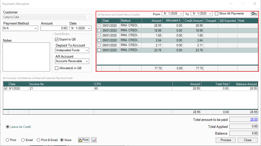
Task: Click the Invoice No column header
Action: (x=61, y=84)
